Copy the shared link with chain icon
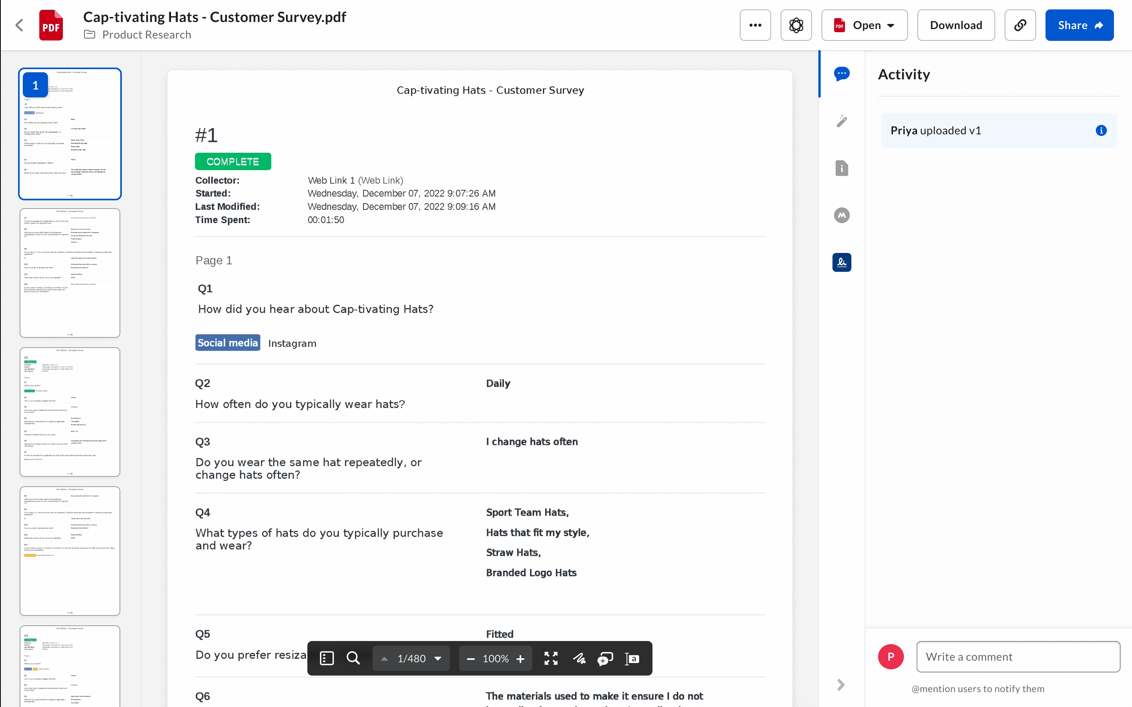This screenshot has width=1132, height=707. pyautogui.click(x=1020, y=25)
